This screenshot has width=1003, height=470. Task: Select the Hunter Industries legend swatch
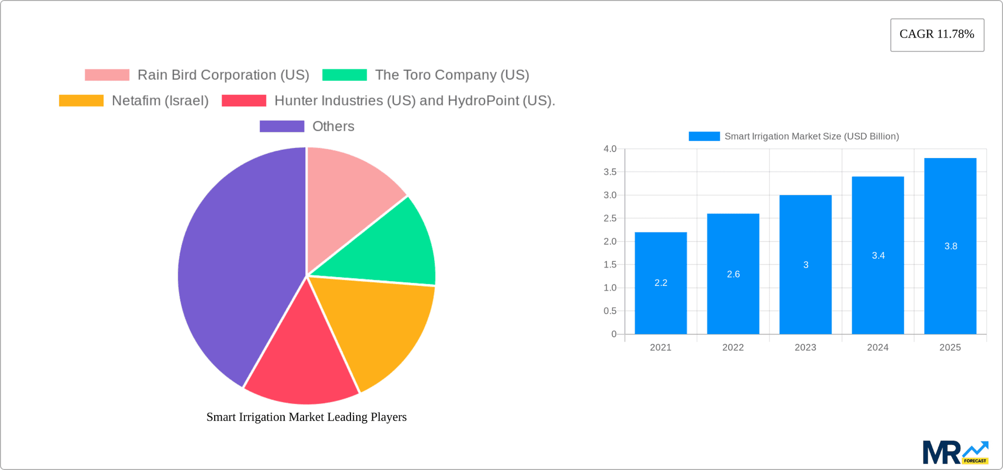tap(243, 100)
